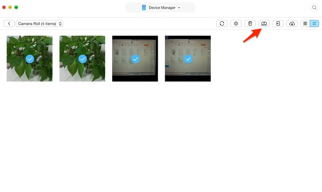Viewport: 322px width, 192px height.
Task: Open the search magnifier icon
Action: pos(314,8)
